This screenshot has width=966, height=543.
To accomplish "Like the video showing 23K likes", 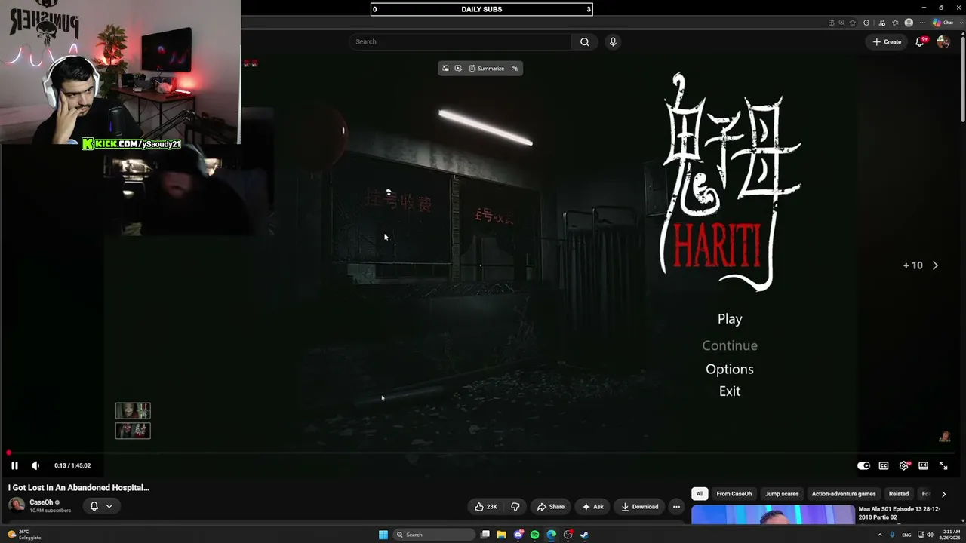I will tap(486, 507).
